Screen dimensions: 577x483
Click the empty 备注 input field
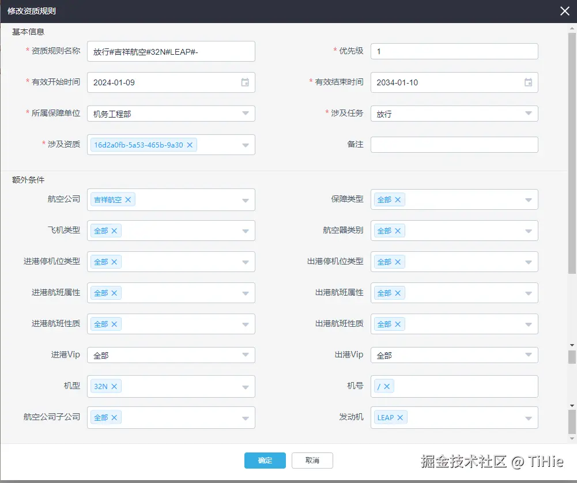(454, 145)
